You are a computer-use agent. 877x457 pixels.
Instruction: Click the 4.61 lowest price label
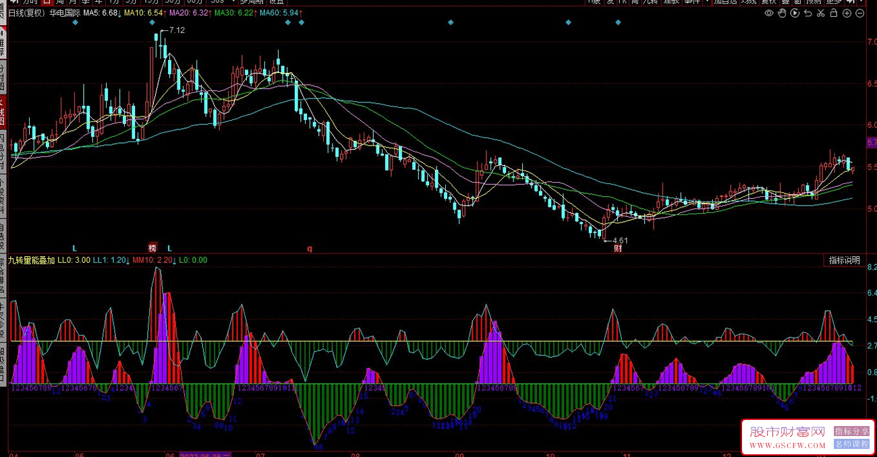(620, 240)
